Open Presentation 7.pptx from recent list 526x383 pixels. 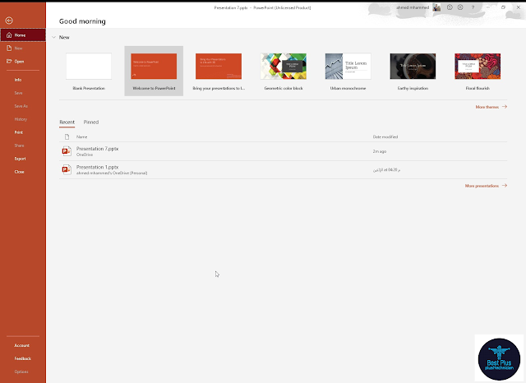pyautogui.click(x=283, y=151)
